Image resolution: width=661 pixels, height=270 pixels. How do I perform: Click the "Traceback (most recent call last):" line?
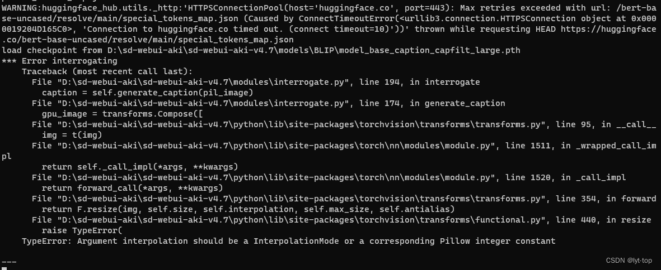107,71
